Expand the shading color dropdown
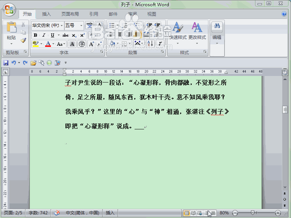The height and width of the screenshot is (218, 291). click(x=117, y=44)
